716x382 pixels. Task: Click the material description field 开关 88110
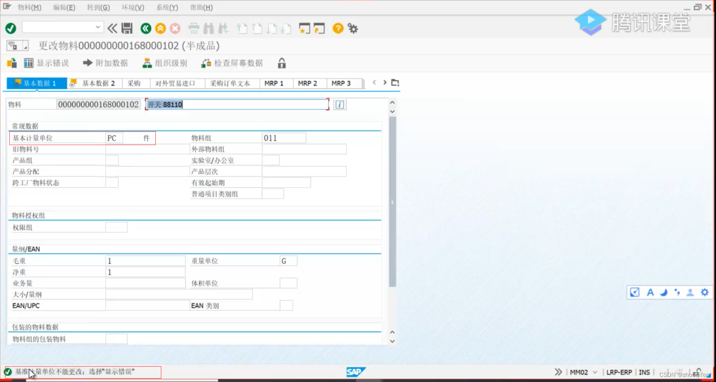click(x=237, y=104)
